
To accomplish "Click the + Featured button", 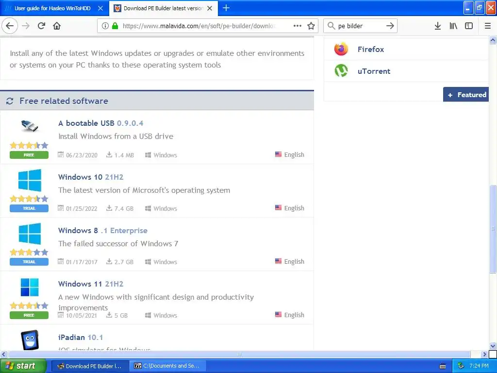I will pos(466,95).
